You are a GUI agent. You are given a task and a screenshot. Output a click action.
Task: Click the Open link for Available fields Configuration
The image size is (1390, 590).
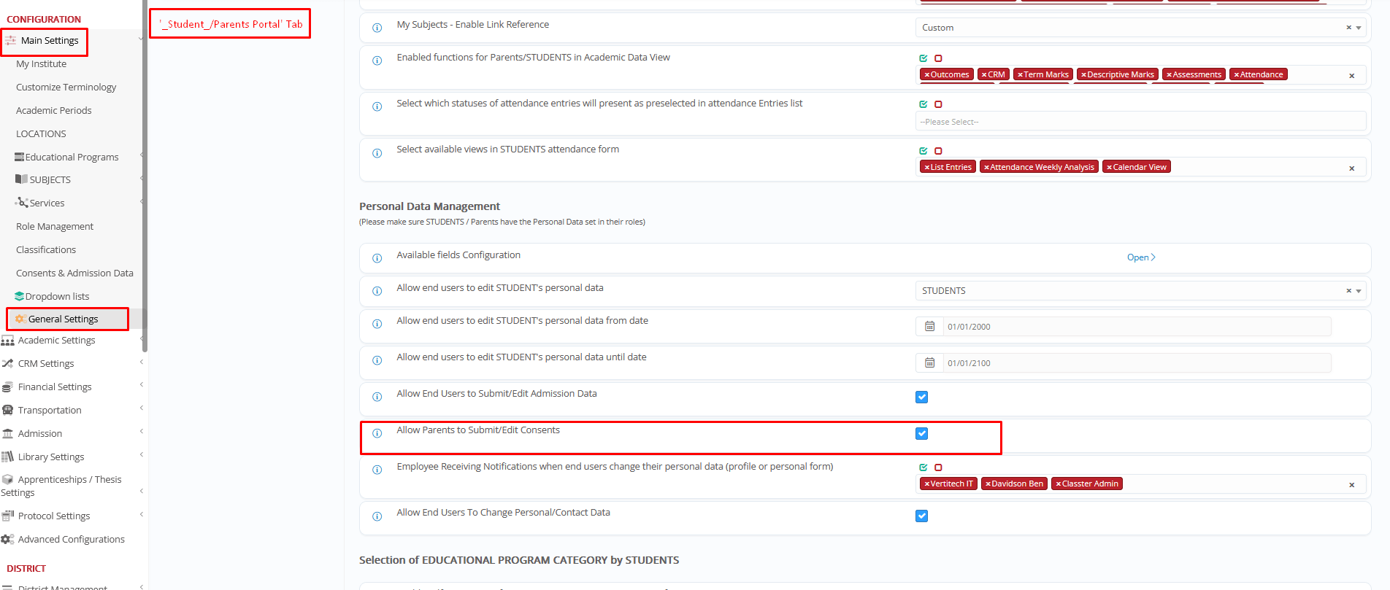(1140, 257)
